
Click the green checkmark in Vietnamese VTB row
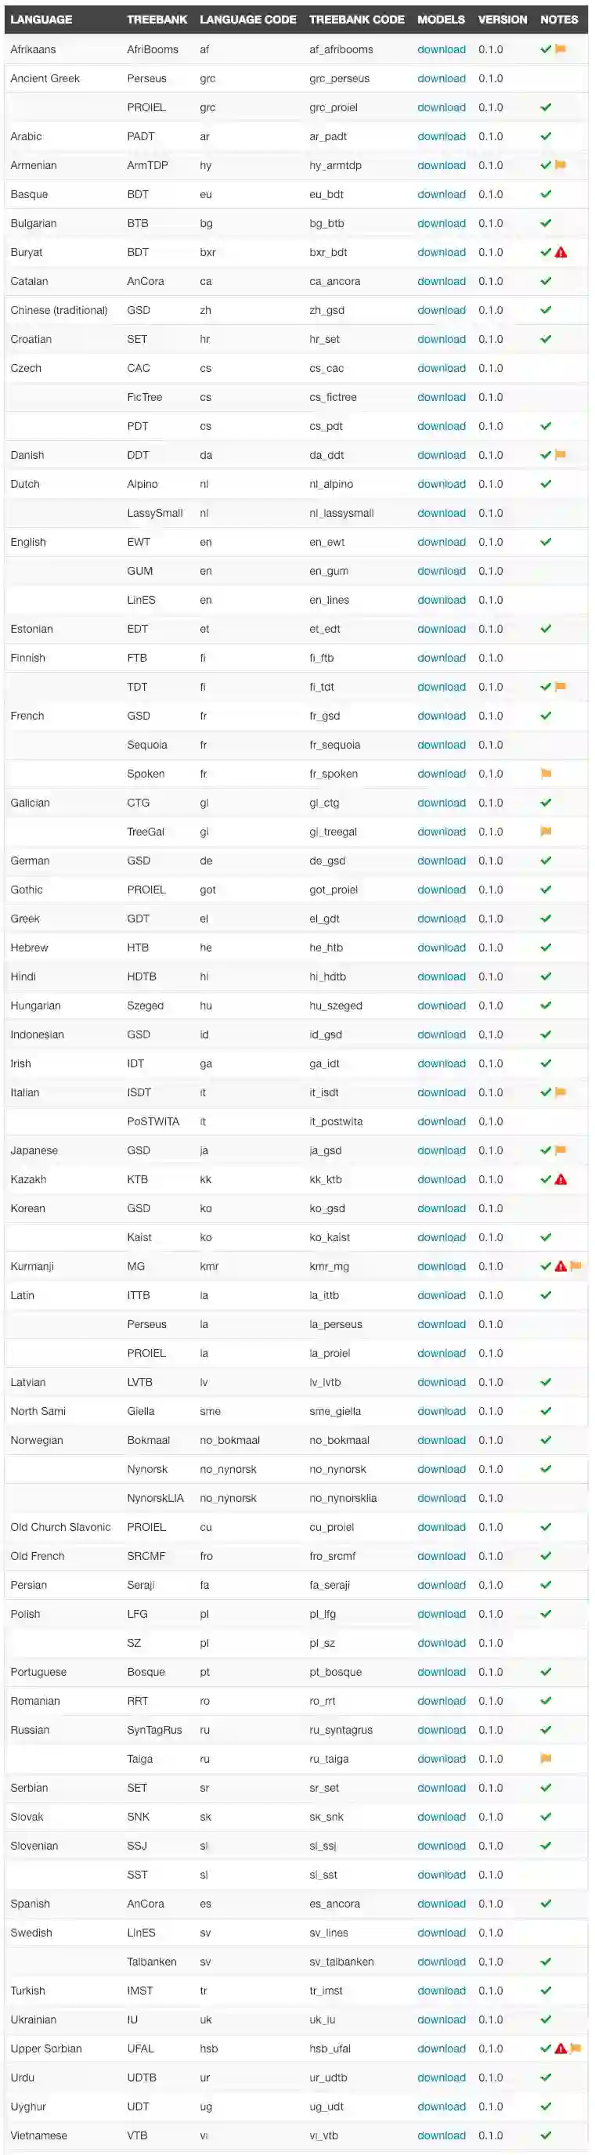(x=546, y=2135)
